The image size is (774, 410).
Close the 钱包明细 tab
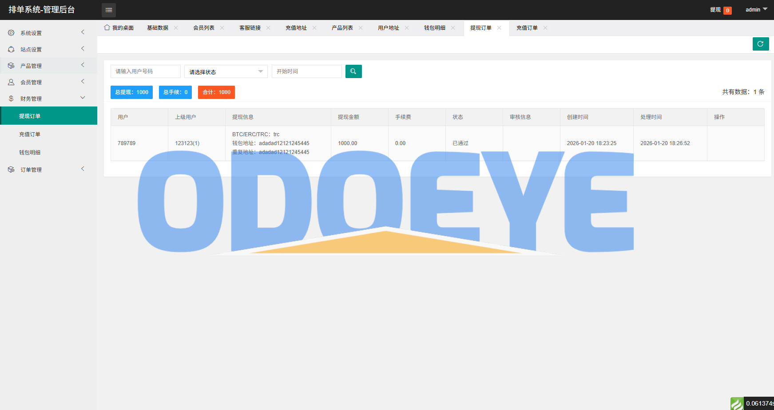pyautogui.click(x=453, y=28)
